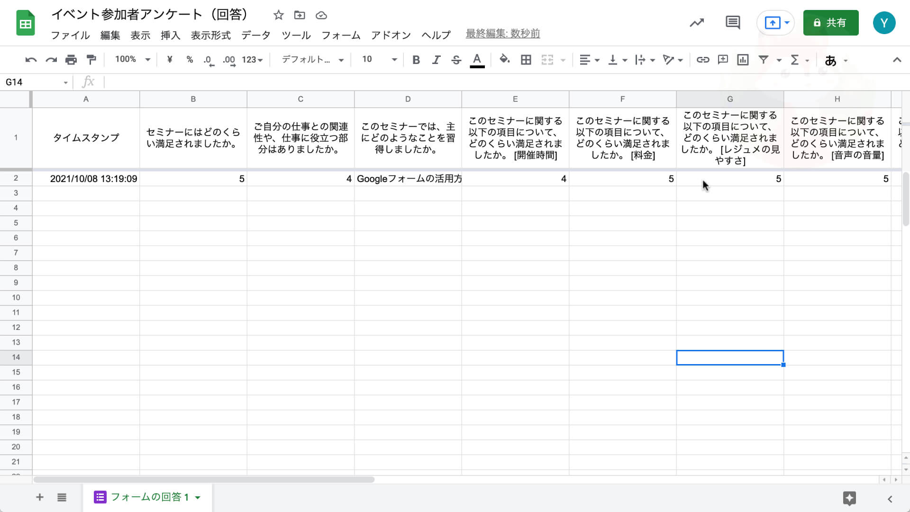Open the フォーム menu
Image resolution: width=910 pixels, height=512 pixels.
[341, 36]
